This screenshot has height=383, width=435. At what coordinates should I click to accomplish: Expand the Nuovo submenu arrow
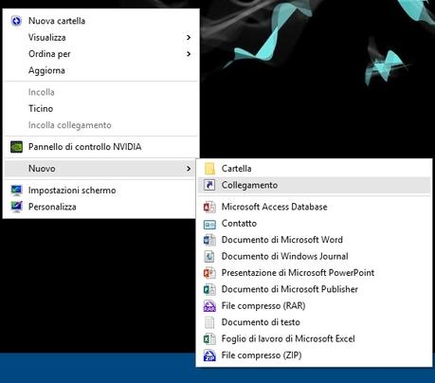(189, 169)
